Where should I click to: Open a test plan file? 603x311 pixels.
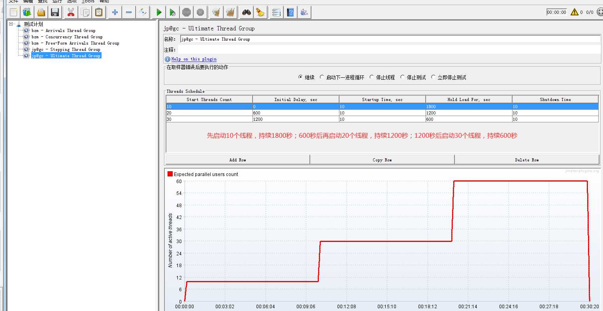tap(41, 12)
